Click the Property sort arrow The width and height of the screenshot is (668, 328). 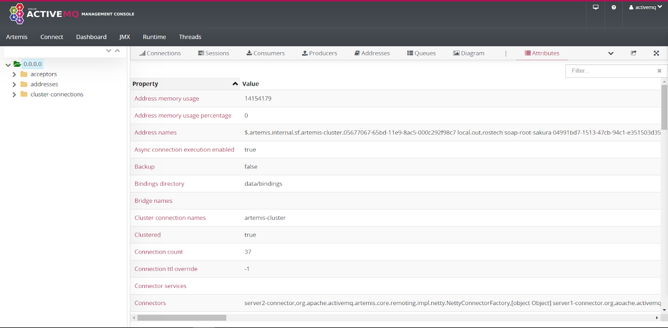tap(235, 84)
